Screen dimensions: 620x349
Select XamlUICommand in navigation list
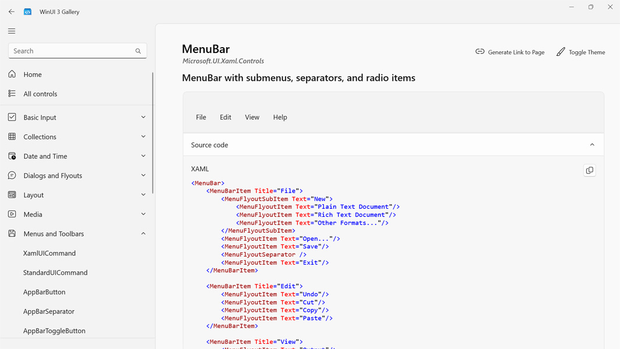coord(49,253)
